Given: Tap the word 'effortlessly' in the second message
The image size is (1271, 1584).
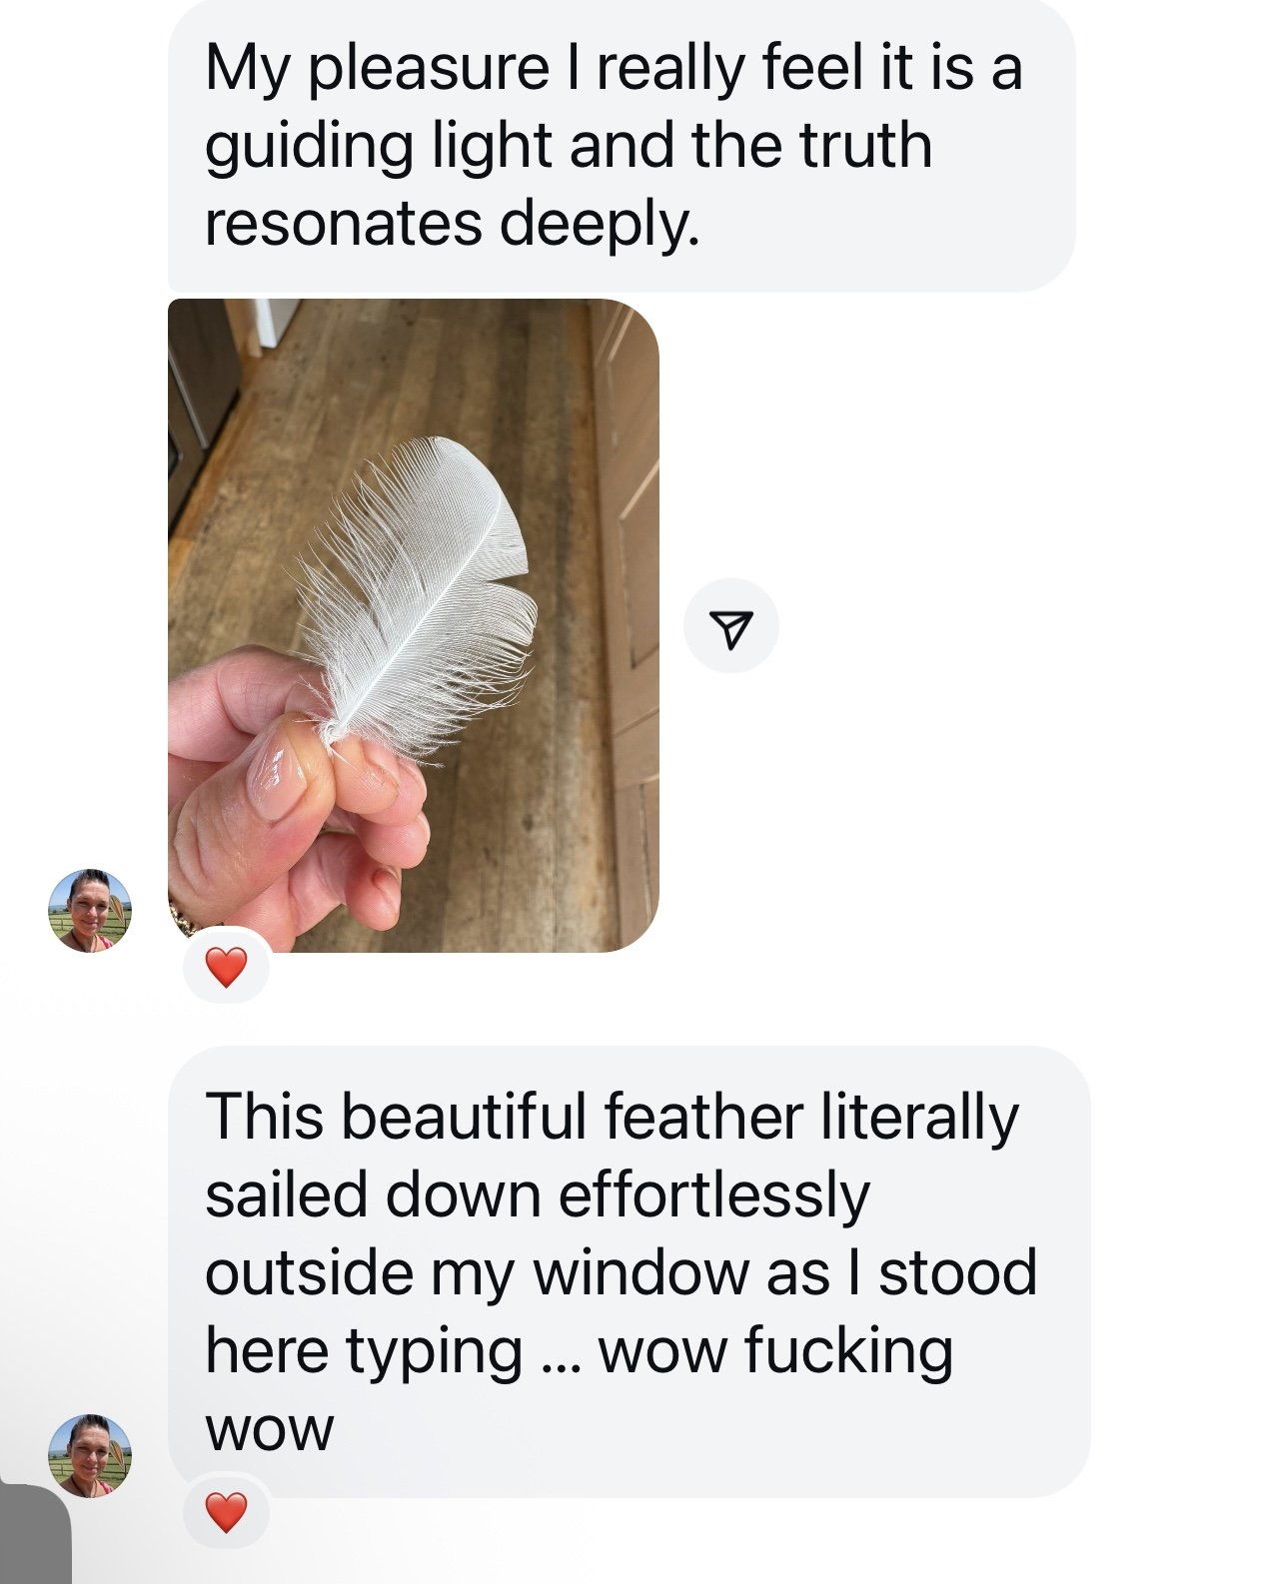Looking at the screenshot, I should (713, 1195).
